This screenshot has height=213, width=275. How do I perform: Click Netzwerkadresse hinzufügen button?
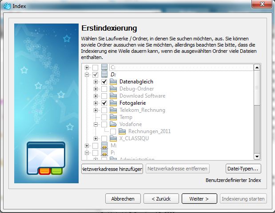click(x=112, y=169)
